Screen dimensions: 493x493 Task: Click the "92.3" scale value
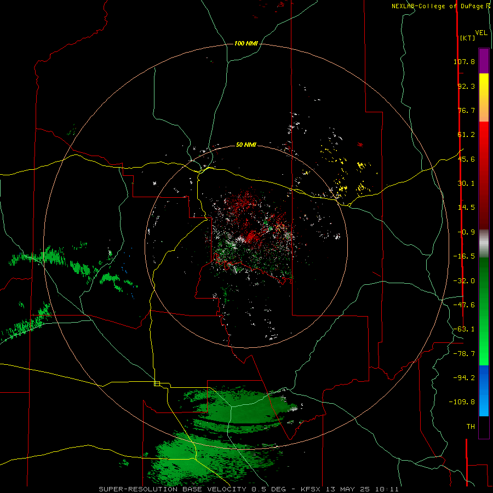tap(466, 86)
